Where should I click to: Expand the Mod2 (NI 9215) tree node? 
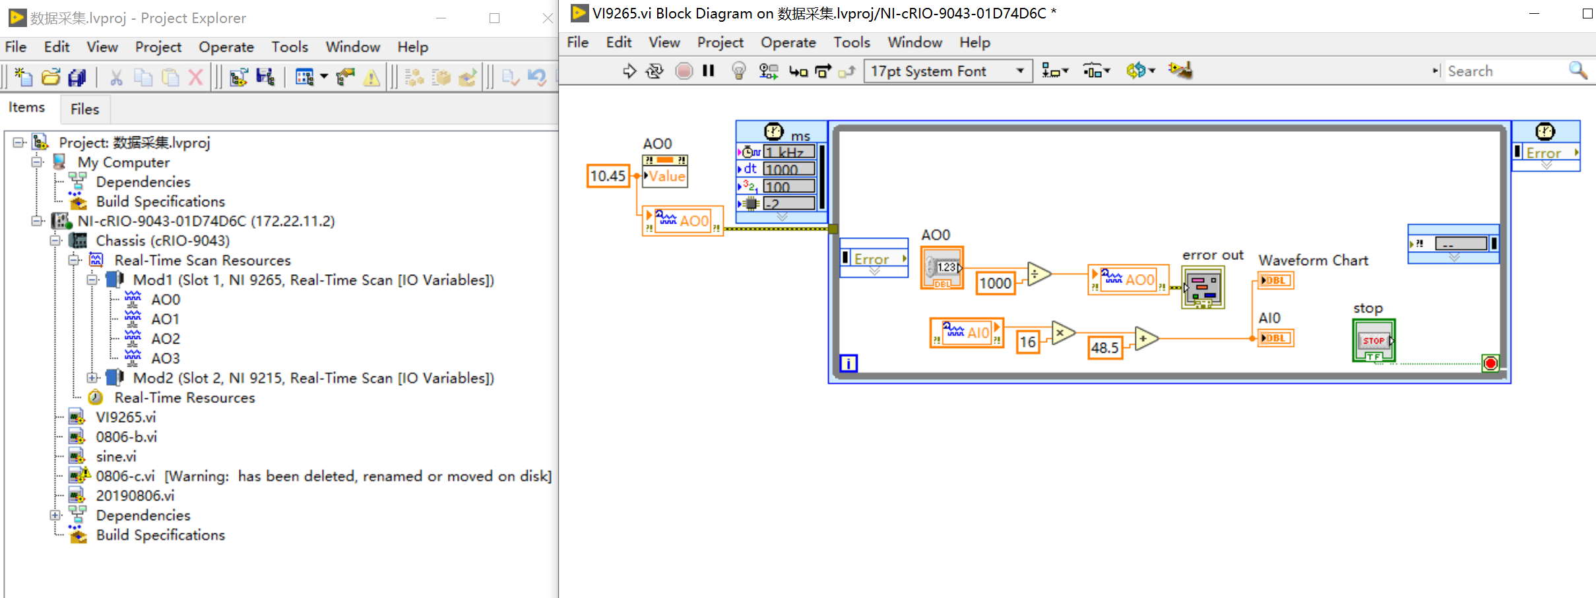pyautogui.click(x=92, y=377)
